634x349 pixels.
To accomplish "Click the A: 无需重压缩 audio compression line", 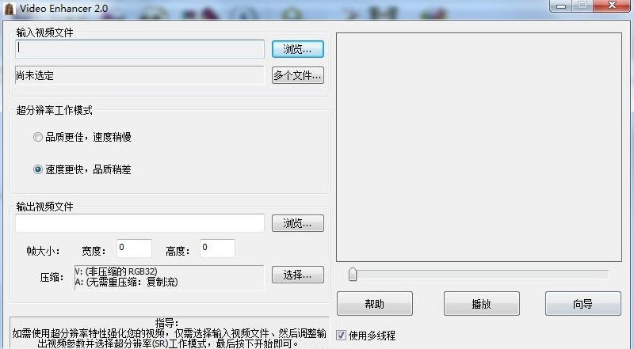I will click(x=127, y=282).
